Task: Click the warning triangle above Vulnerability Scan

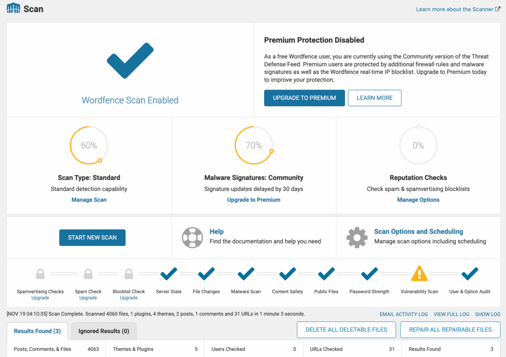Action: click(419, 273)
